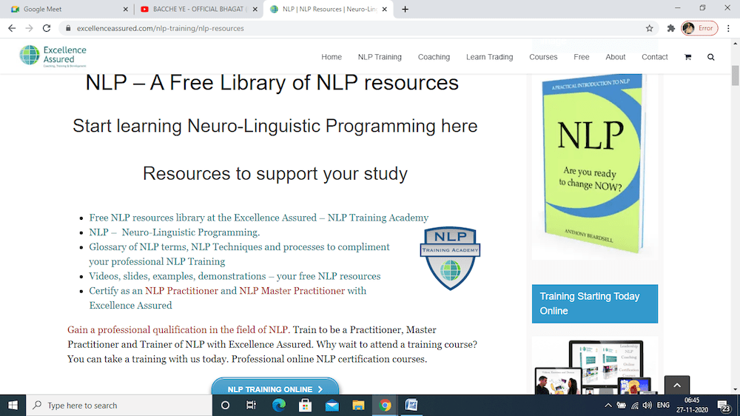
Task: Open the Learn Trading menu
Action: (489, 57)
